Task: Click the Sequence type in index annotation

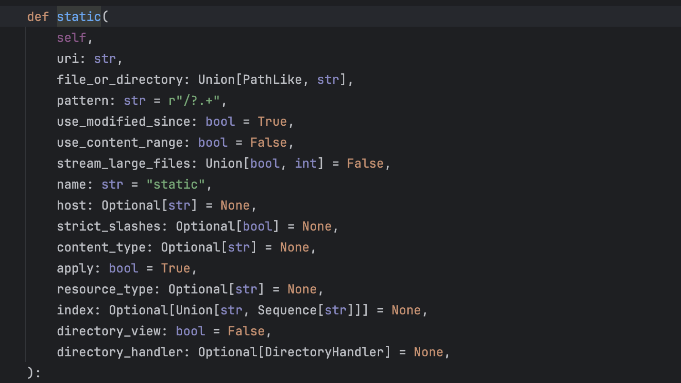Action: click(288, 310)
